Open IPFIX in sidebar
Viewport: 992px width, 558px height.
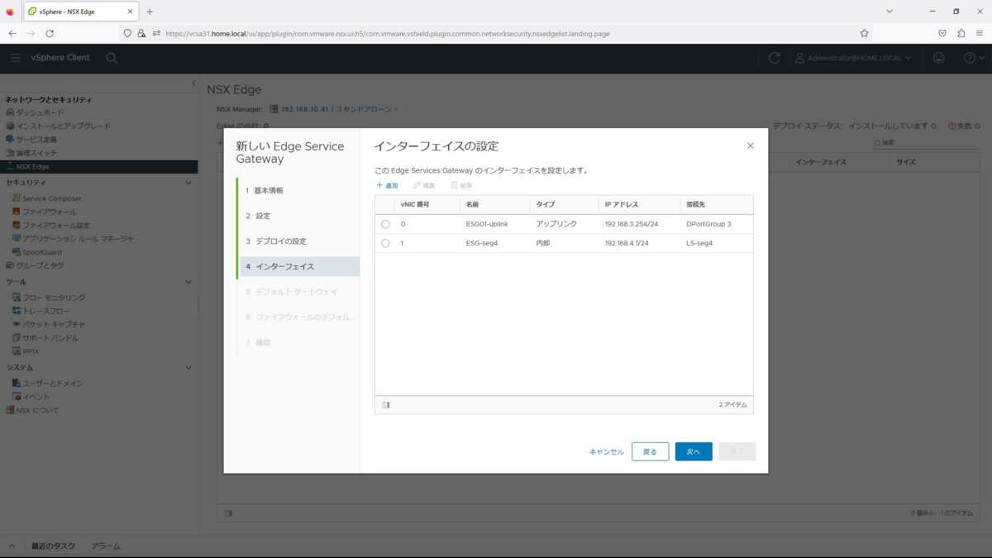pos(31,351)
